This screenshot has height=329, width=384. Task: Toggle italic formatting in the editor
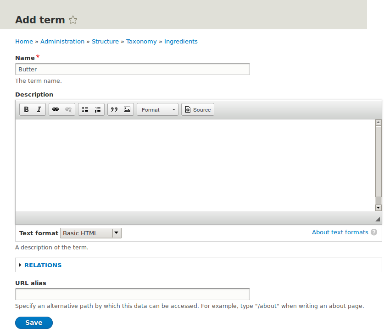pyautogui.click(x=39, y=109)
